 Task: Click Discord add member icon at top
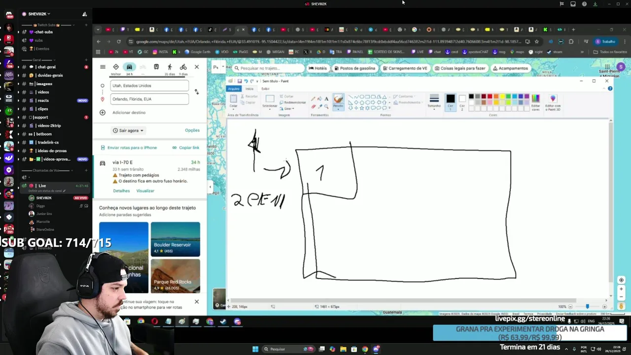click(x=84, y=14)
